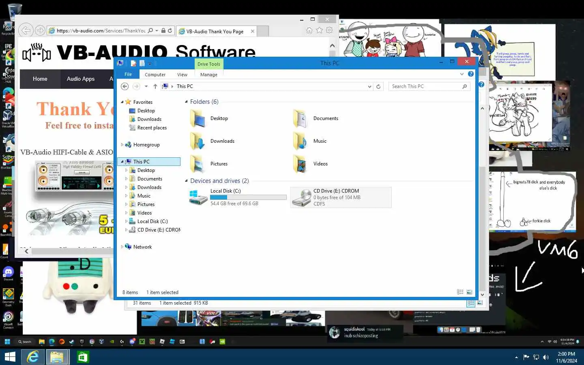The height and width of the screenshot is (365, 584).
Task: Select Network in the navigation pane
Action: 142,247
